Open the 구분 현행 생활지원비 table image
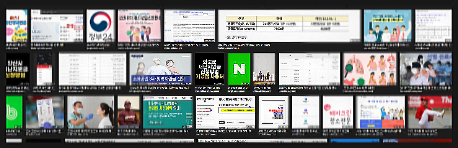458x148 pixels. (289, 26)
